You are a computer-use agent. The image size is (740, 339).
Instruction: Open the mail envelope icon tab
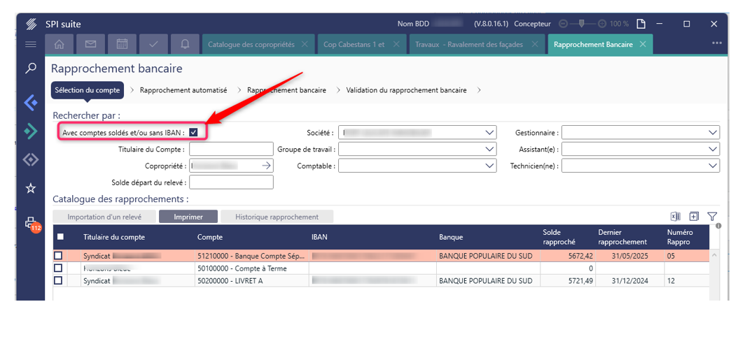pos(90,44)
